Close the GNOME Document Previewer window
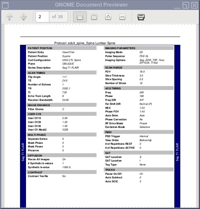This screenshot has width=200, height=209. 194,5
